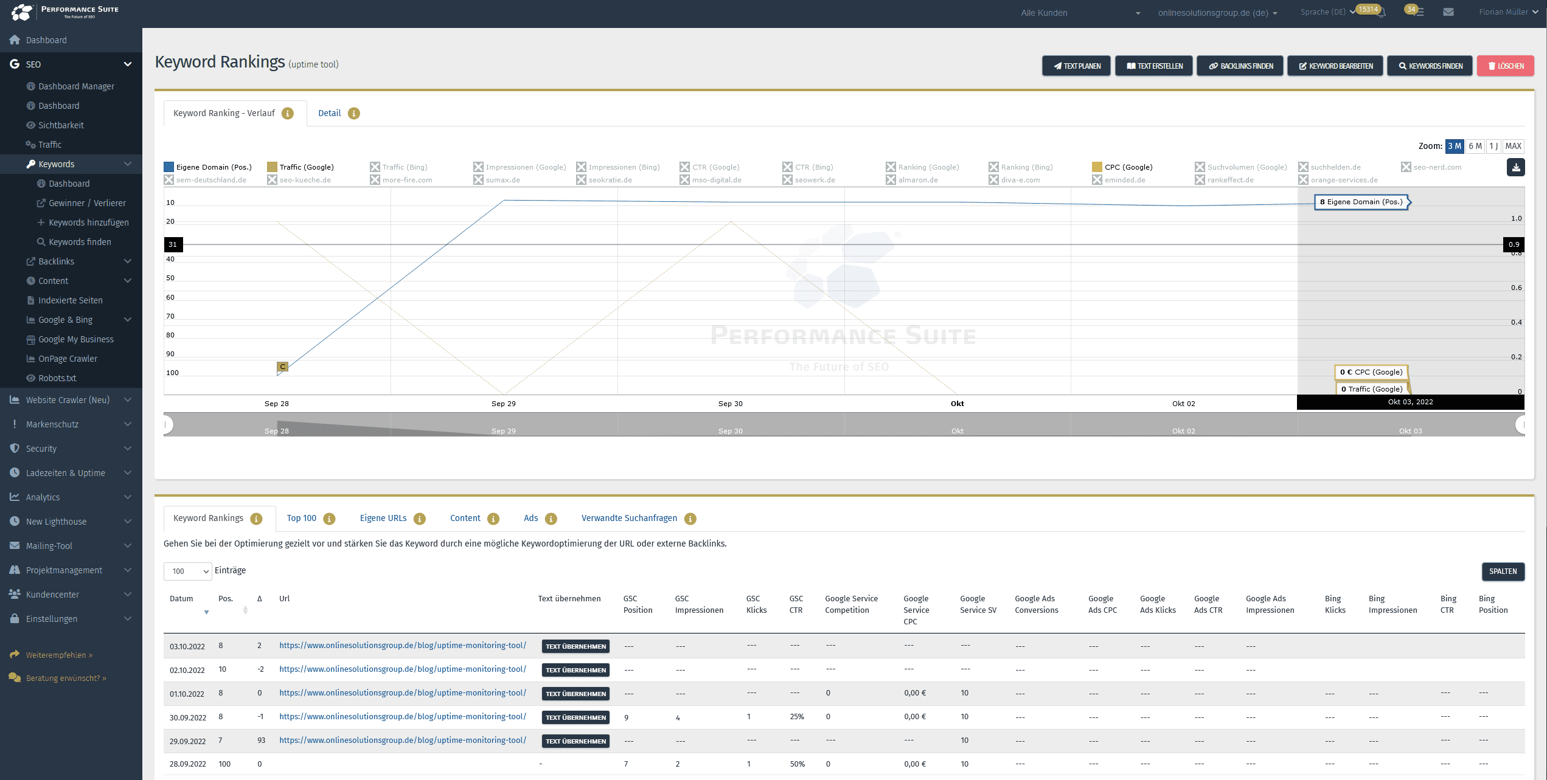Click the OnPage Crawler chart icon
Image resolution: width=1547 pixels, height=780 pixels.
click(x=30, y=359)
